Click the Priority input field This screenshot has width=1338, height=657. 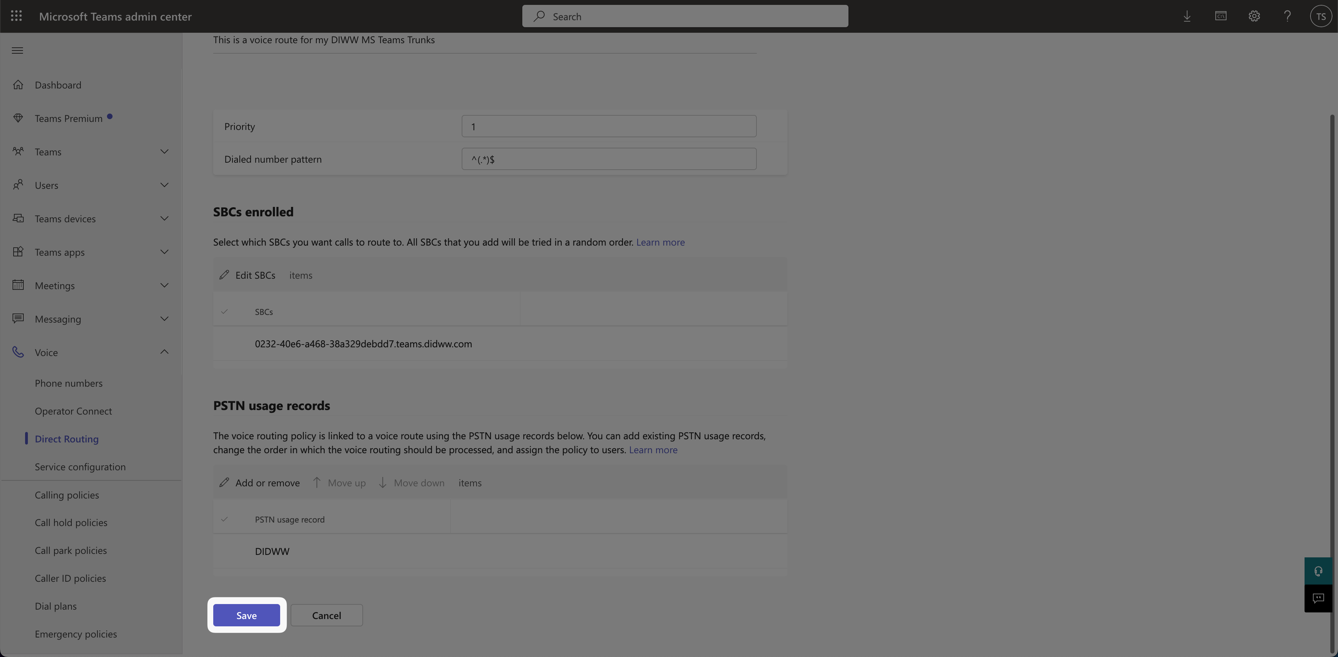pos(609,126)
